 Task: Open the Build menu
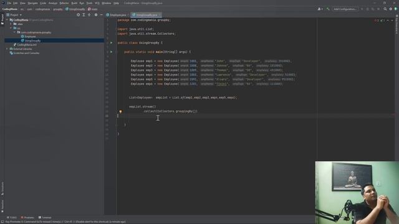pos(74,3)
